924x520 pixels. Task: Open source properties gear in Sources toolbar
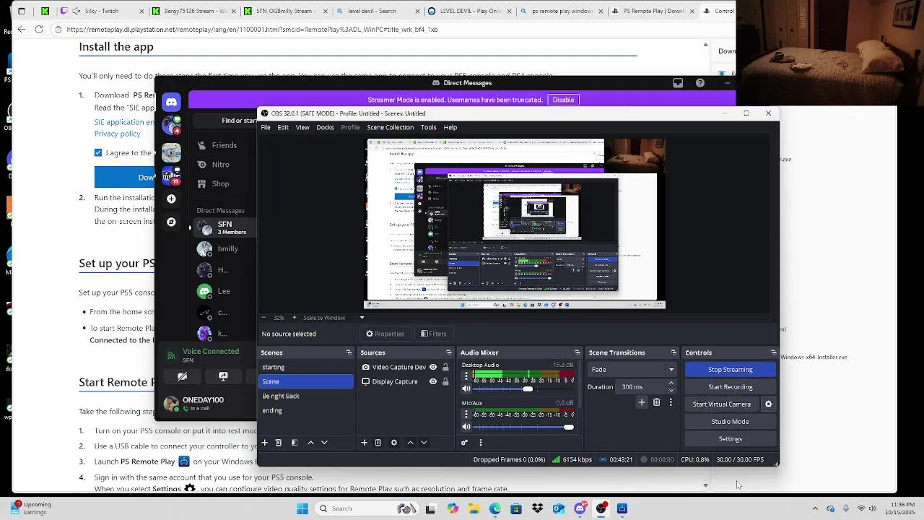pos(393,443)
